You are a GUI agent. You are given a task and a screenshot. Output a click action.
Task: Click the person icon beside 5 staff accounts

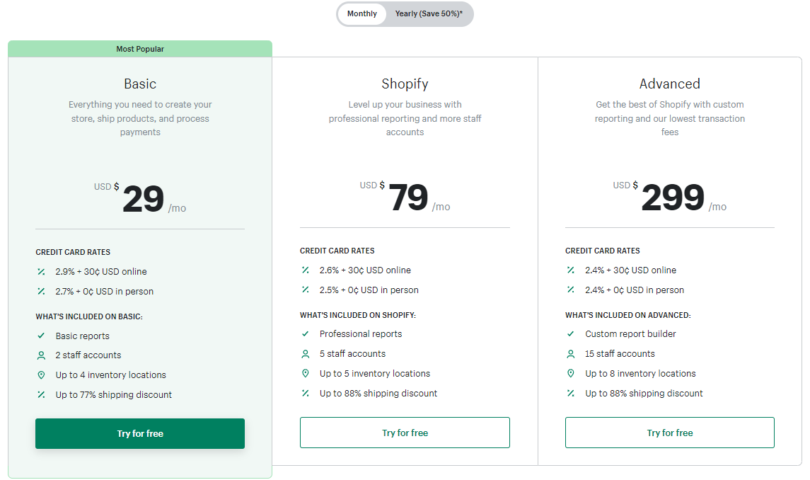(306, 353)
